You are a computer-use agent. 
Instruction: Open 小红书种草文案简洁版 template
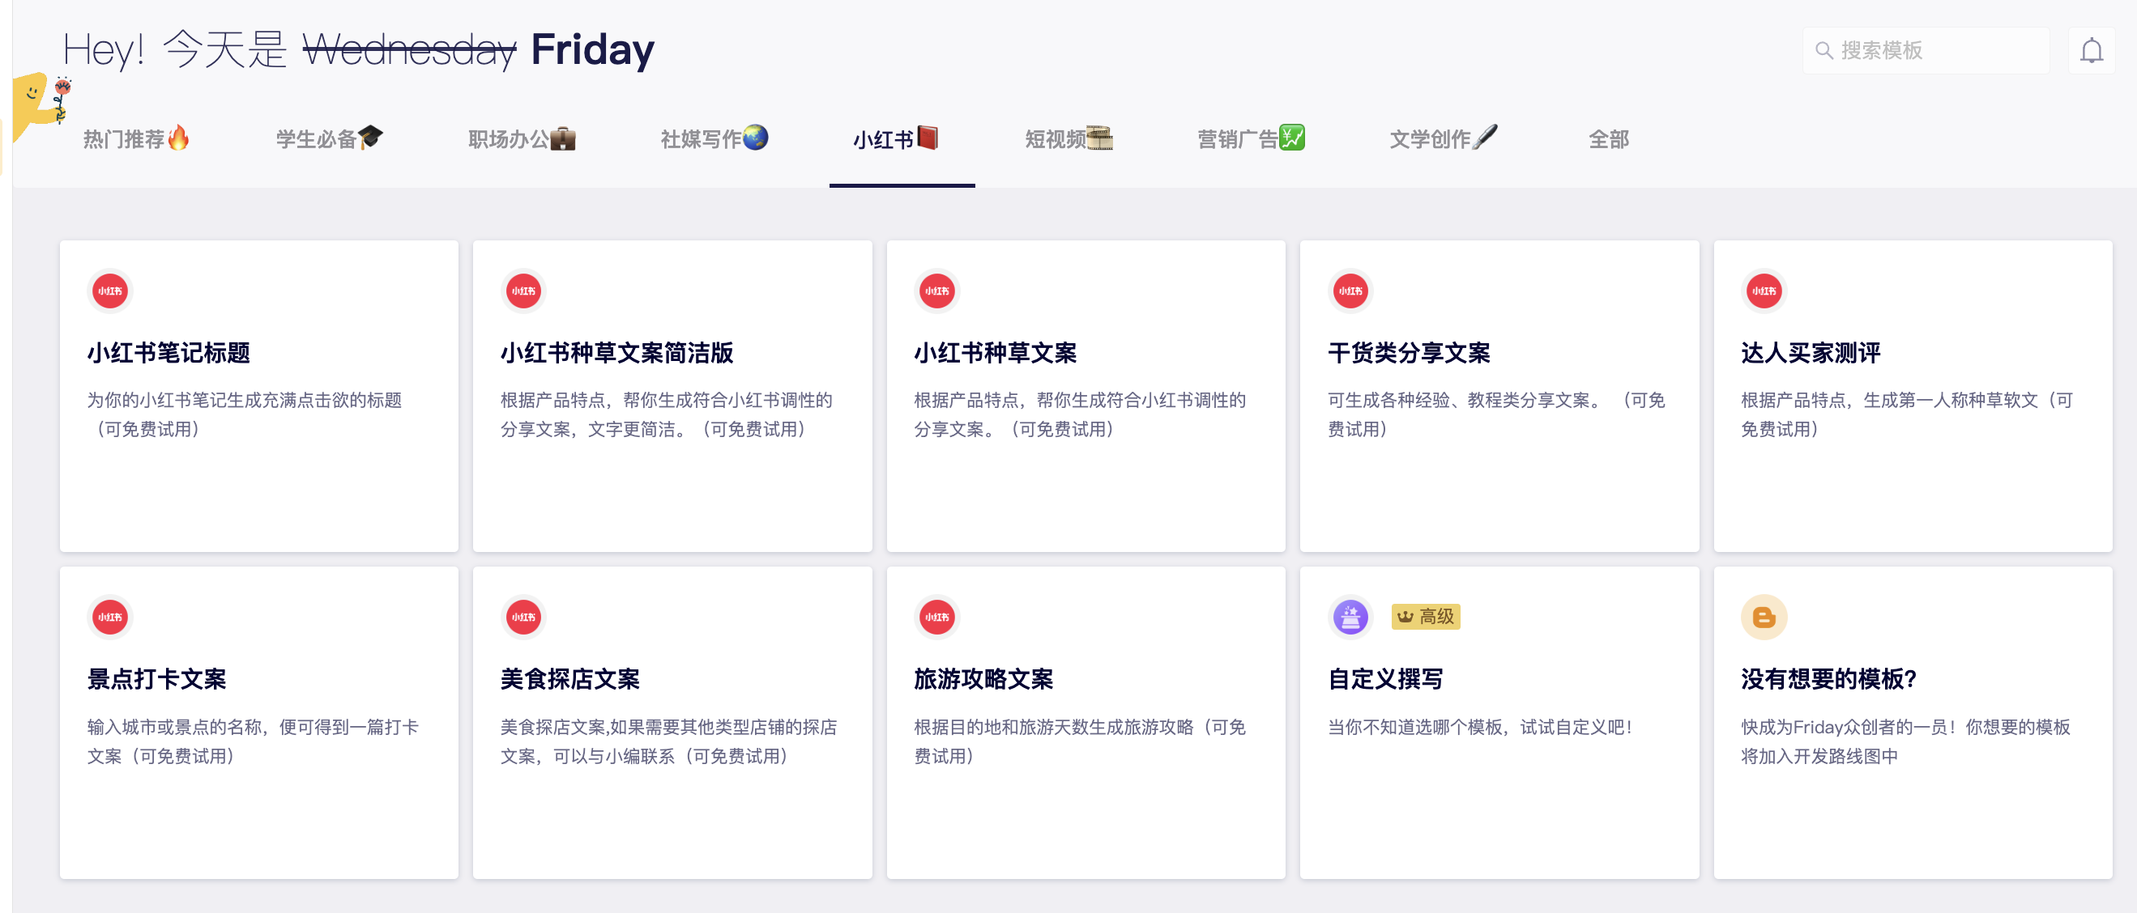[x=616, y=353]
